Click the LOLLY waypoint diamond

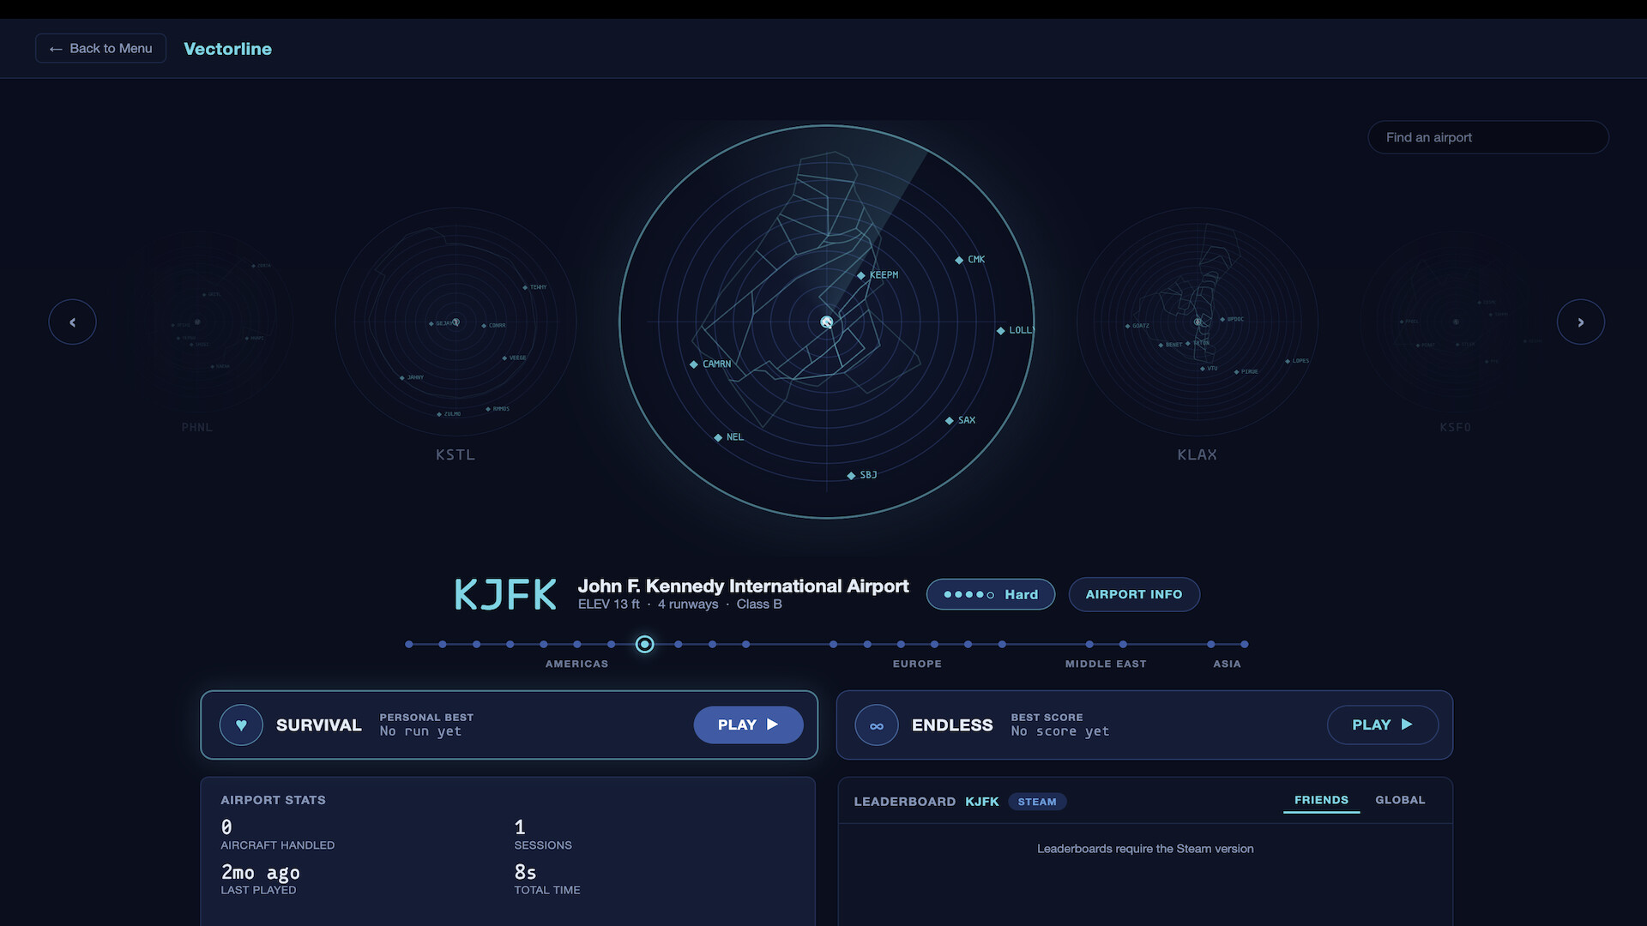[1000, 330]
